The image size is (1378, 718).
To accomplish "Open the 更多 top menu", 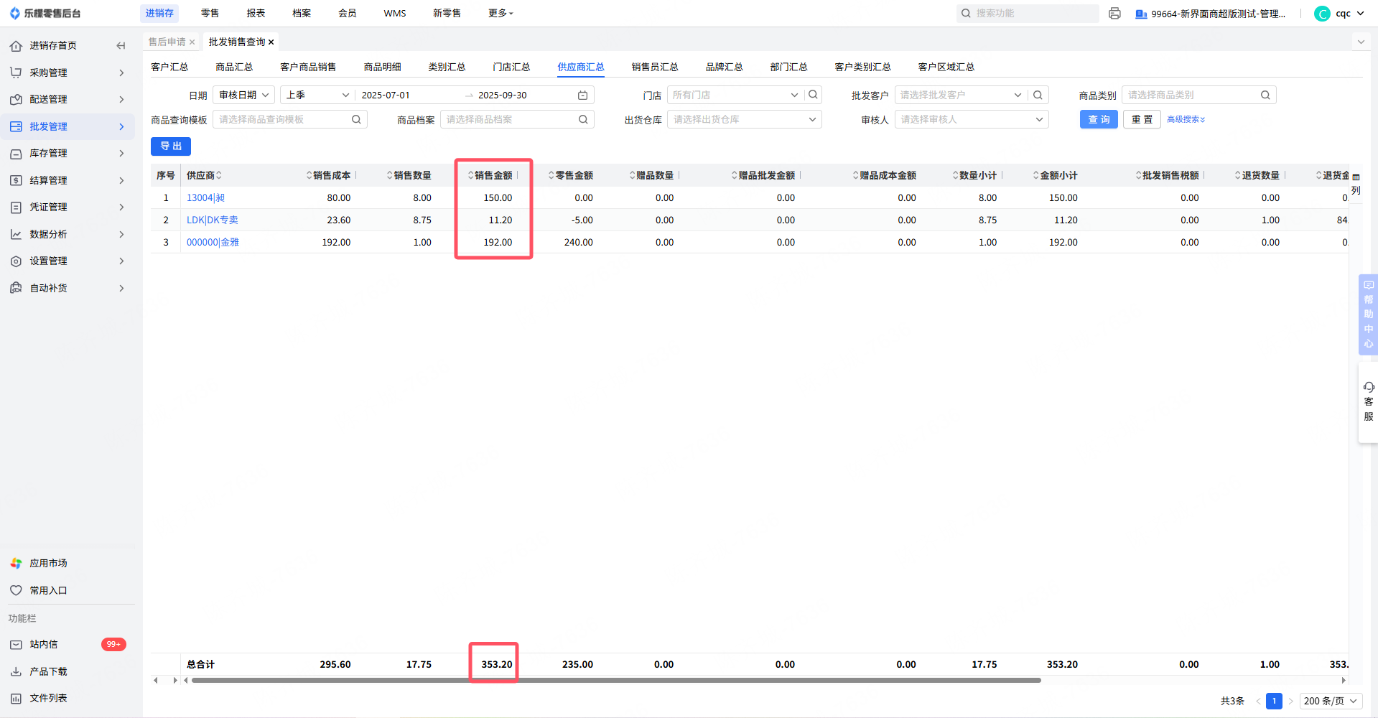I will click(501, 13).
